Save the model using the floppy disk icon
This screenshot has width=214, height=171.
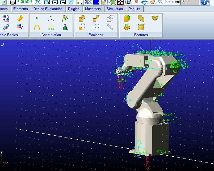point(13,2)
